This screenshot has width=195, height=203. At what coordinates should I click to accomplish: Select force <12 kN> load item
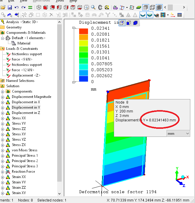[23, 70]
